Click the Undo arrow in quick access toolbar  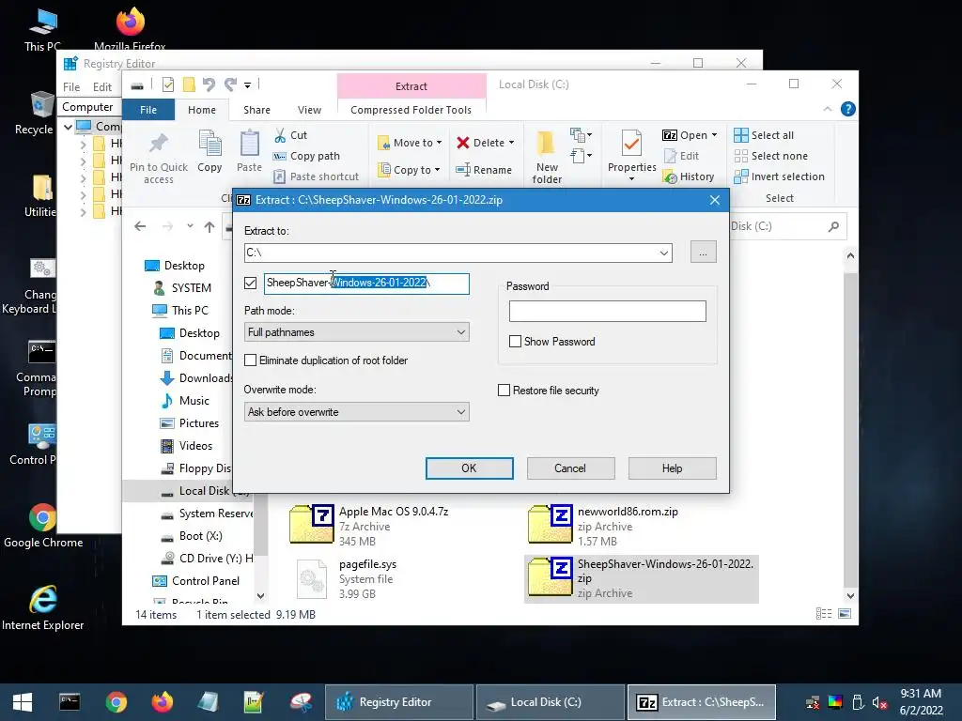[x=209, y=84]
